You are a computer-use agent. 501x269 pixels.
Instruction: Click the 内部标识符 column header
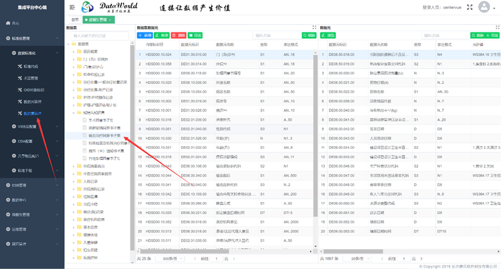[155, 44]
